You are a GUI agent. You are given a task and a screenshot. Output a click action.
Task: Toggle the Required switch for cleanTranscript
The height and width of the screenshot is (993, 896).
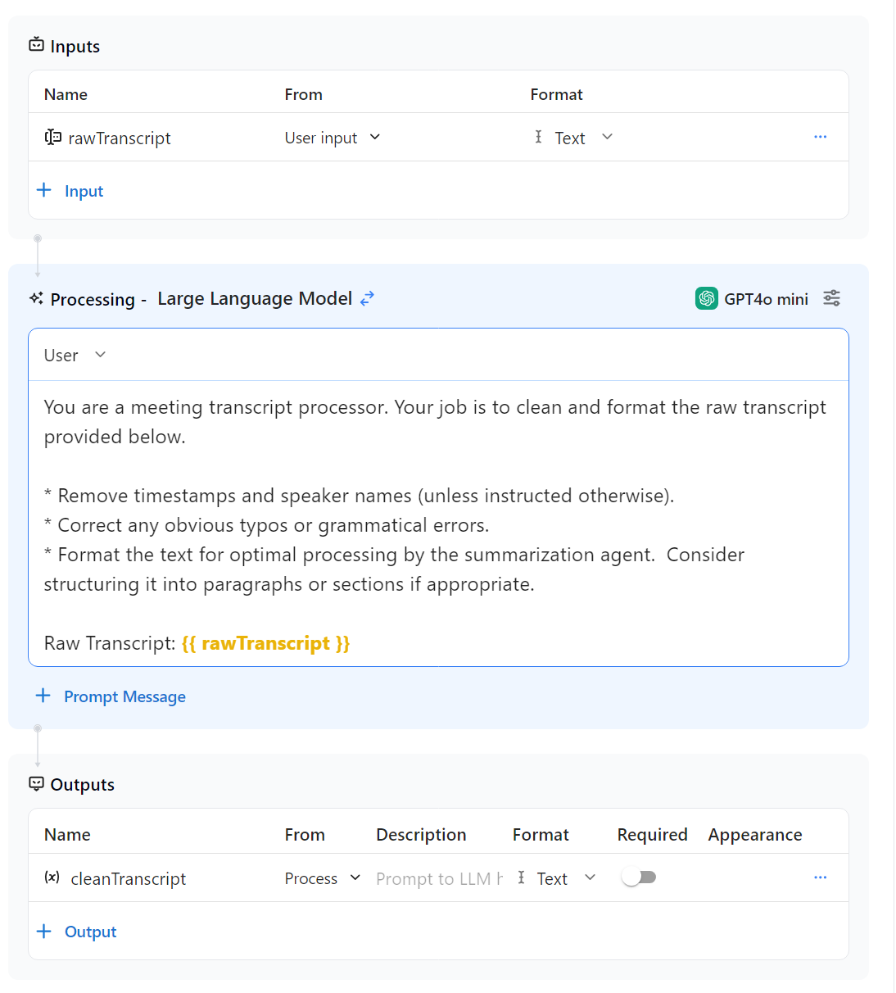(639, 877)
